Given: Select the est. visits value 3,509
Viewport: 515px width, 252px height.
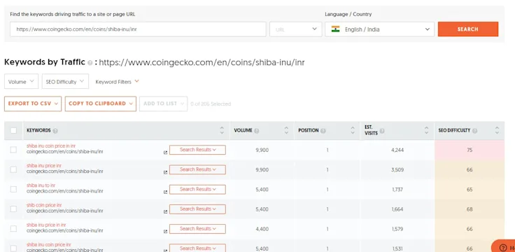Looking at the screenshot, I should pyautogui.click(x=397, y=170).
